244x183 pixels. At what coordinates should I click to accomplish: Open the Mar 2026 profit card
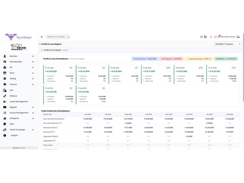point(124,74)
